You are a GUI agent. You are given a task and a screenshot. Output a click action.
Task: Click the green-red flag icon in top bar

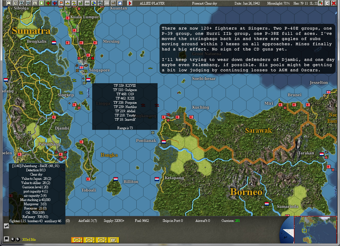tap(320, 3)
